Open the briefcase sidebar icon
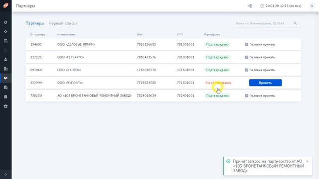The height and width of the screenshot is (179, 319). click(x=5, y=106)
